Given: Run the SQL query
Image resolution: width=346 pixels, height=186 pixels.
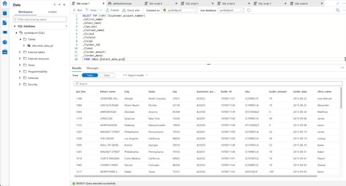Looking at the screenshot, I should point(77,10).
